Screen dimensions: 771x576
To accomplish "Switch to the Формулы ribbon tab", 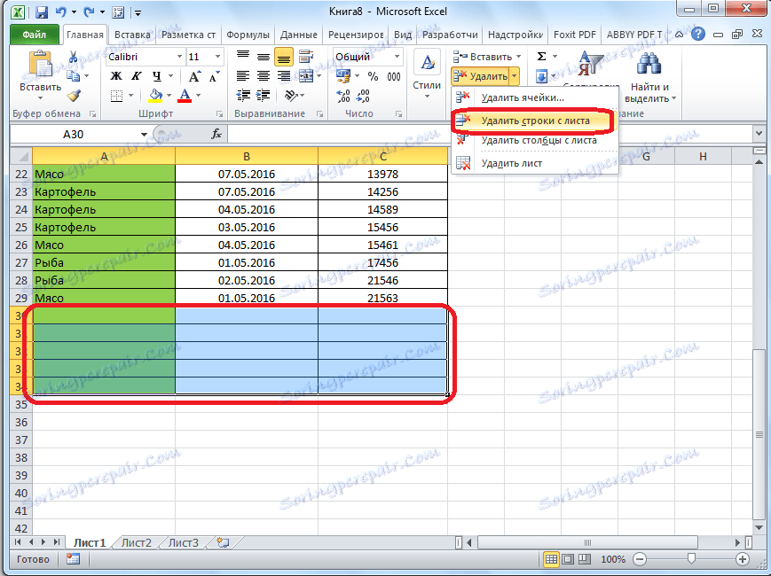I will click(x=248, y=35).
